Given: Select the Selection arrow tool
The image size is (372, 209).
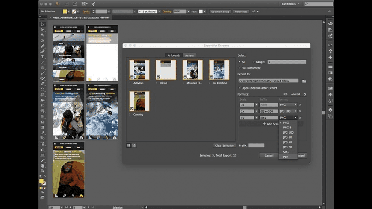Looking at the screenshot, I should [x=42, y=24].
